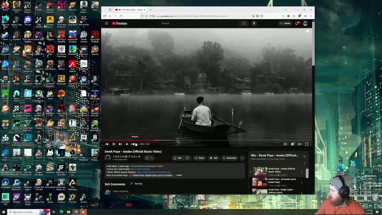Viewport: 382px width, 215px height.
Task: Open Battle.net desktop shortcut
Action: (5, 65)
